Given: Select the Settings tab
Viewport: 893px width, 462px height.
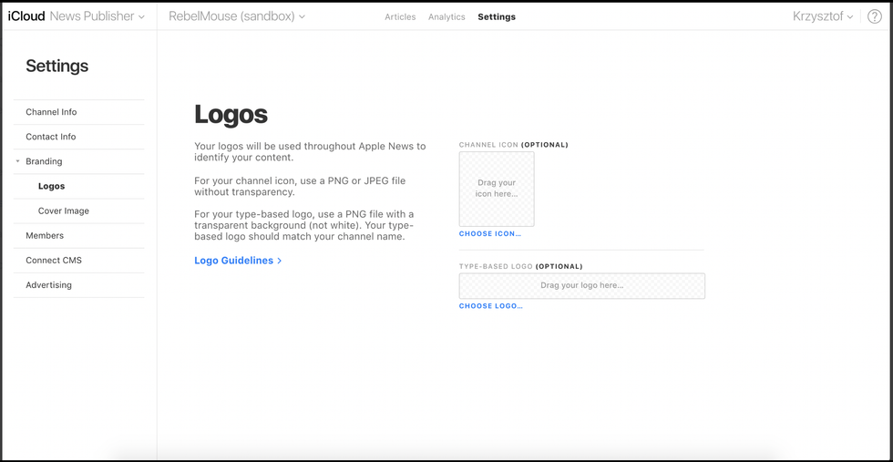Looking at the screenshot, I should (x=496, y=17).
